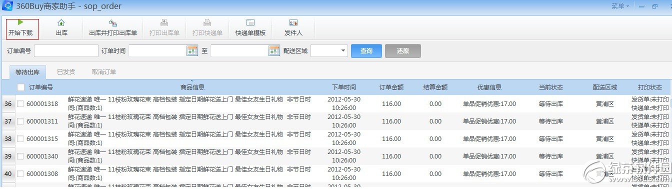
Task: Click the 订单编号 column header
Action: pyautogui.click(x=41, y=87)
